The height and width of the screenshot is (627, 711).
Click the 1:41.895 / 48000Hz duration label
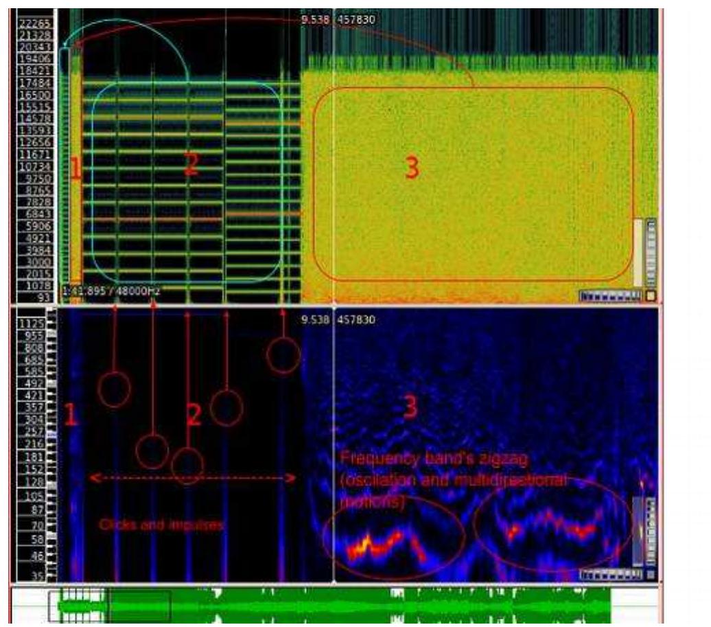coord(111,292)
